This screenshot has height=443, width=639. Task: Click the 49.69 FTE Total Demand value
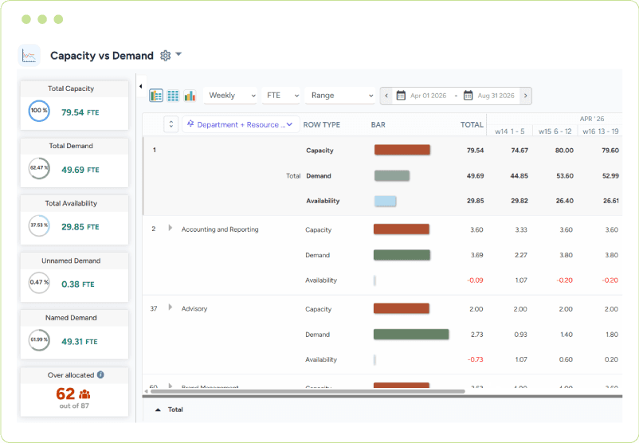tap(80, 170)
